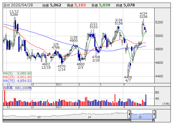Click the MA(75) 4,854.53 legend entry
The height and width of the screenshot is (125, 174).
click(17, 81)
